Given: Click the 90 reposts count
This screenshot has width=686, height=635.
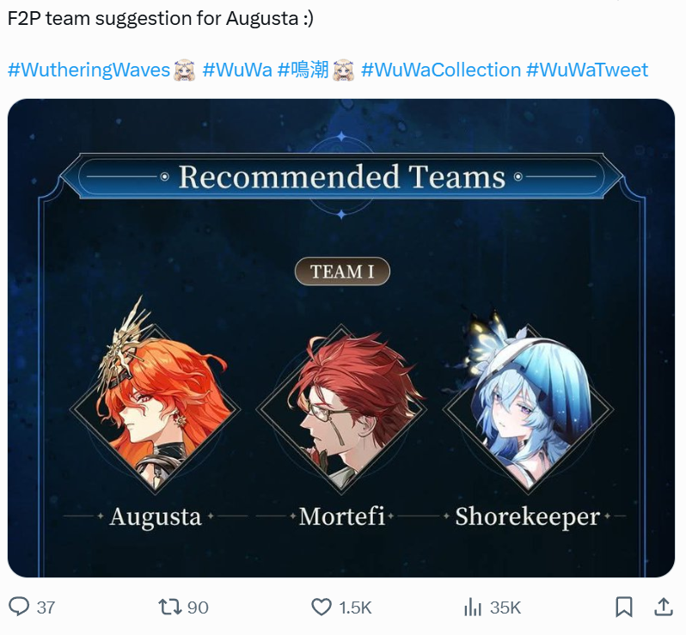Looking at the screenshot, I should tap(198, 608).
